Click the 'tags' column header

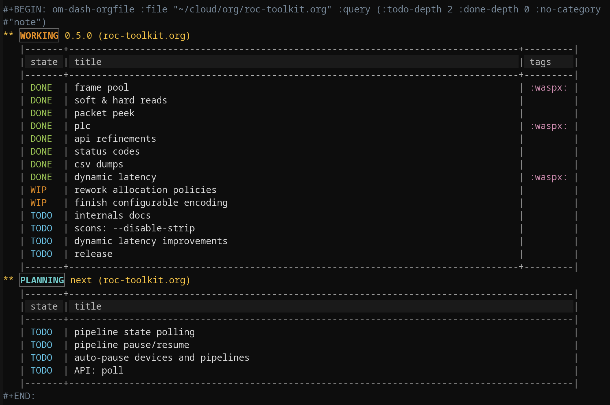540,62
